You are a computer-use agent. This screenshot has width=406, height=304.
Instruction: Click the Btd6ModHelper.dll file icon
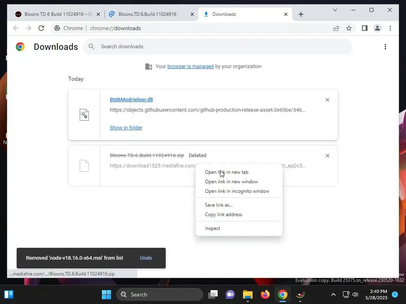[84, 115]
